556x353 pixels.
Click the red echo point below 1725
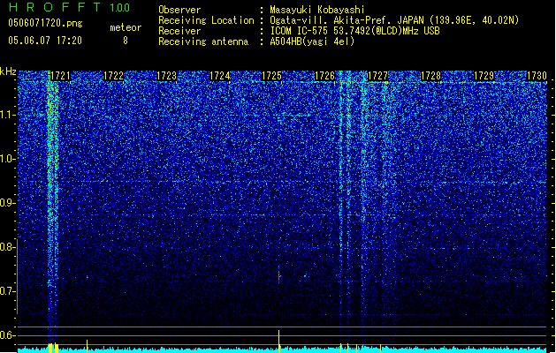click(279, 276)
